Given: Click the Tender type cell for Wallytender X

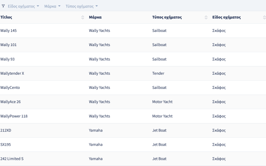Looking at the screenshot, I should (x=158, y=73).
